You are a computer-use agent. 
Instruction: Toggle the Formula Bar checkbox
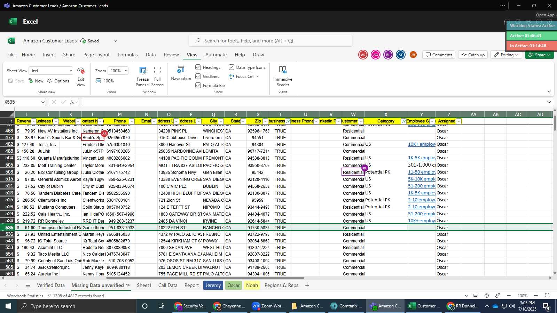pos(198,85)
